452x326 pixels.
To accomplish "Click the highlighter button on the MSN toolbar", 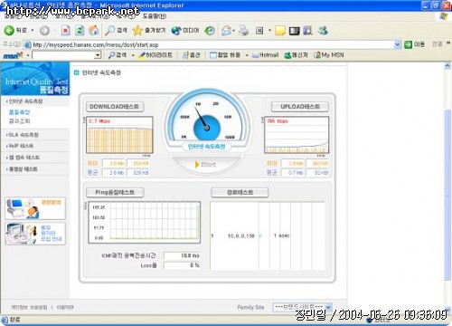I will (155, 55).
